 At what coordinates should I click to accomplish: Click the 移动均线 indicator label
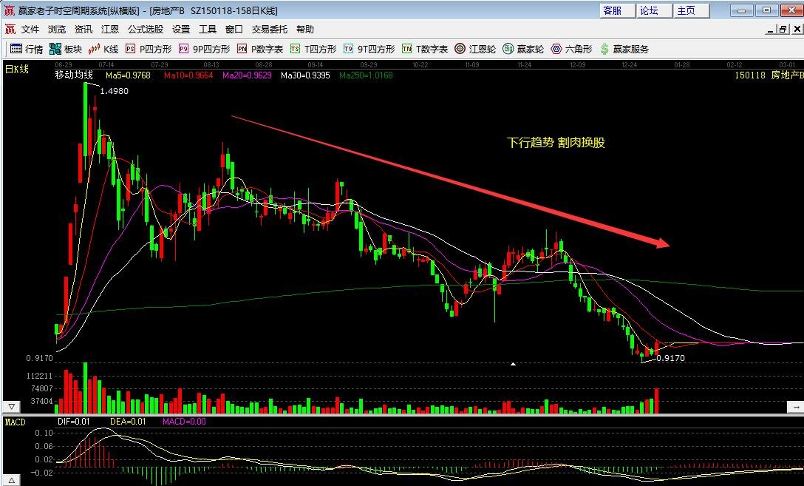(x=75, y=75)
